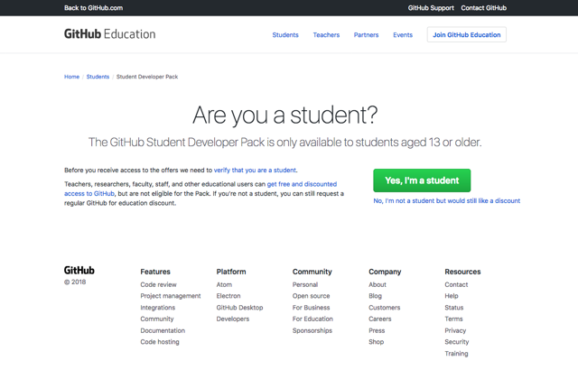The width and height of the screenshot is (578, 370).
Task: Click the GitHub footer logo
Action: (x=79, y=270)
